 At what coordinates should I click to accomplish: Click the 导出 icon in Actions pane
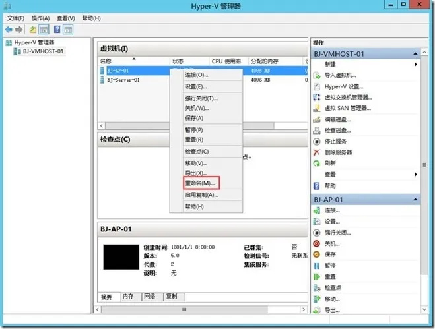[x=317, y=310]
